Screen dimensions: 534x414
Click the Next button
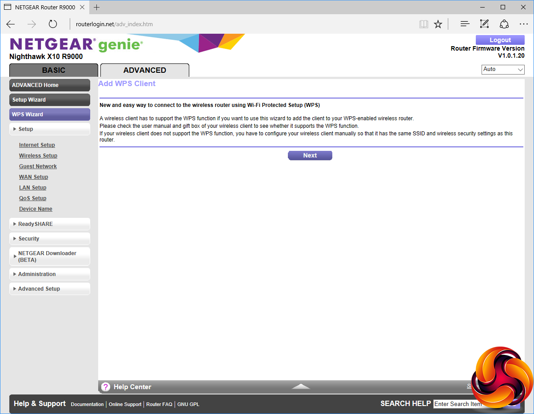point(310,155)
